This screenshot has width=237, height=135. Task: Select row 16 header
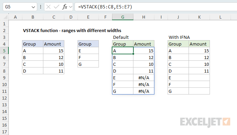point(4,125)
